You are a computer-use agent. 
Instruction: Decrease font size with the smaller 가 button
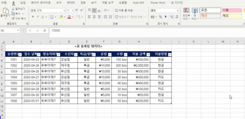click(81, 10)
